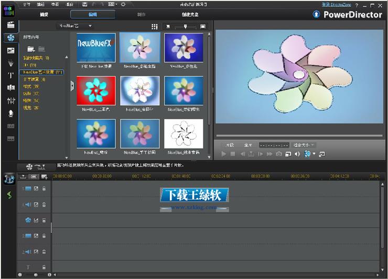Click the preview playback seek bar
388x279 pixels.
[x=299, y=136]
